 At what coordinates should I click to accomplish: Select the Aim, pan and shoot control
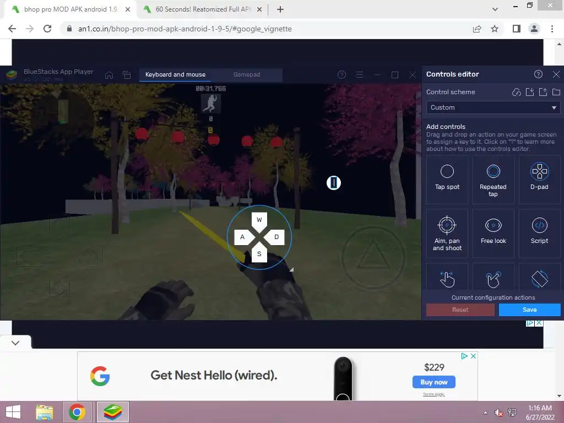pos(447,234)
